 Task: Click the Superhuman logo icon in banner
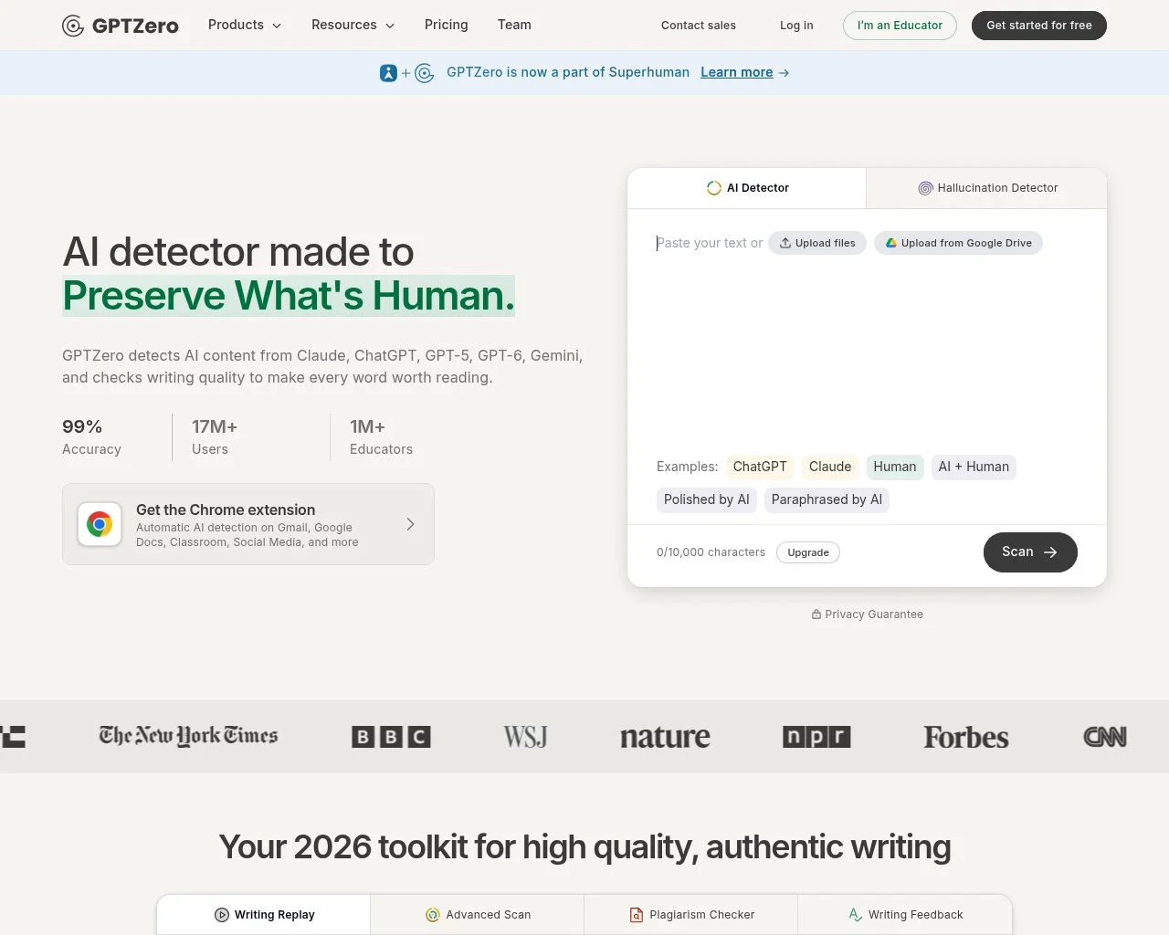(x=388, y=73)
